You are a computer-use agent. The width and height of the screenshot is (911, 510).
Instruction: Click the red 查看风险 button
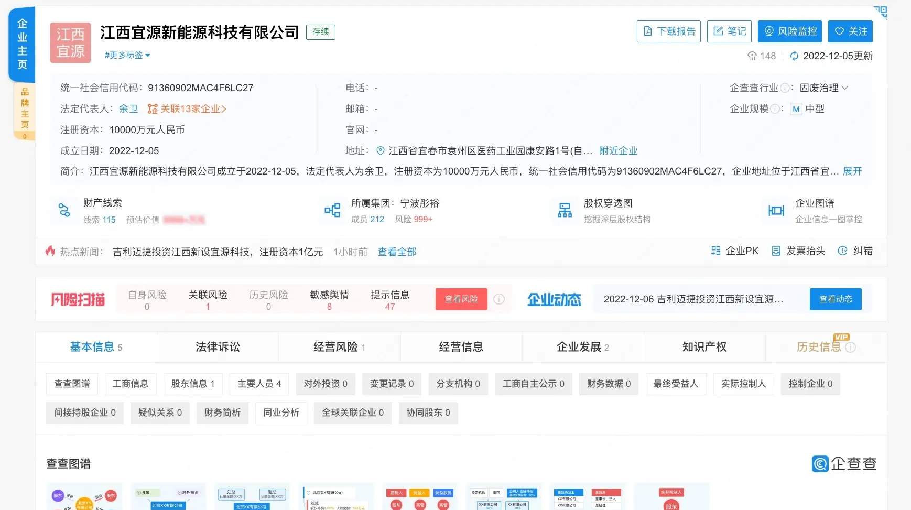point(461,299)
